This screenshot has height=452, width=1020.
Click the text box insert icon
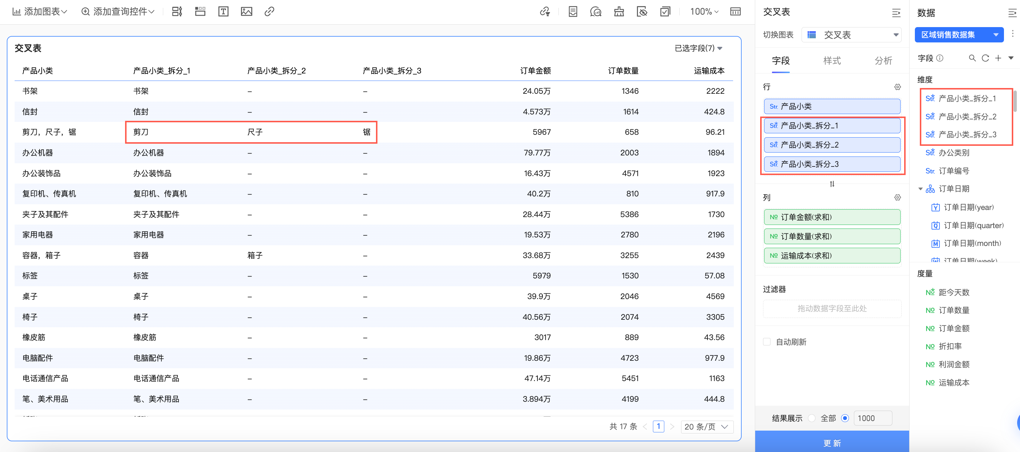click(x=223, y=11)
